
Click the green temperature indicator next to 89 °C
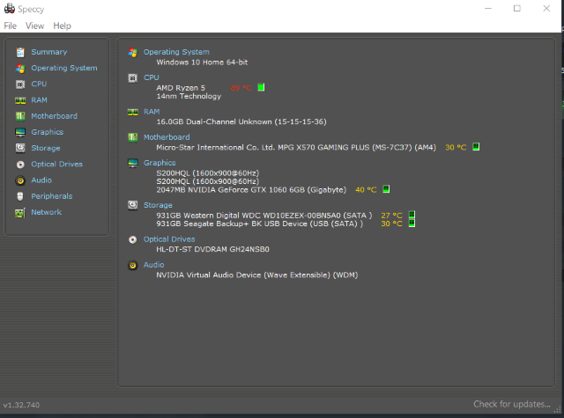[x=261, y=87]
